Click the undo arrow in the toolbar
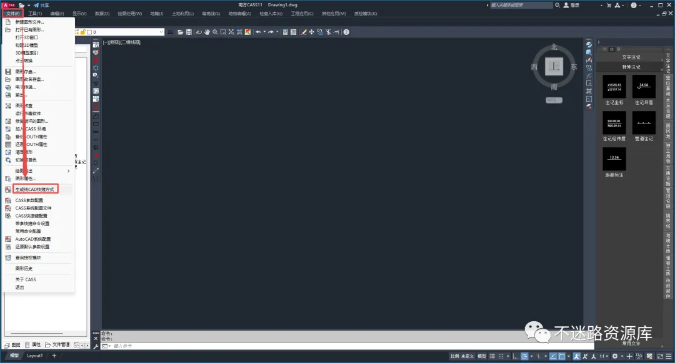 (258, 32)
